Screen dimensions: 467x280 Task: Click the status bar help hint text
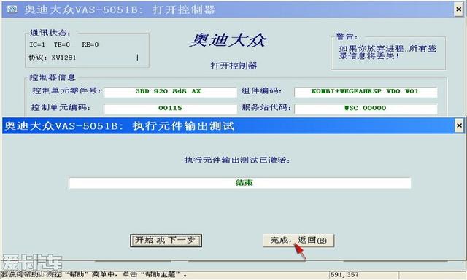pyautogui.click(x=94, y=275)
